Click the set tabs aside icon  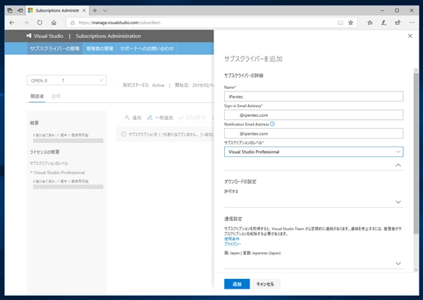(20, 11)
